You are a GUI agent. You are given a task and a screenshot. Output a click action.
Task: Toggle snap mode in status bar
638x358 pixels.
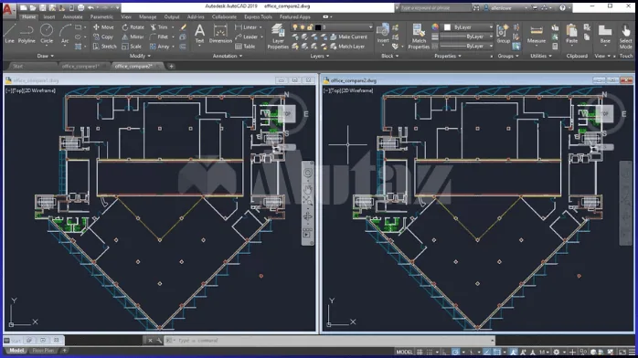[430, 352]
